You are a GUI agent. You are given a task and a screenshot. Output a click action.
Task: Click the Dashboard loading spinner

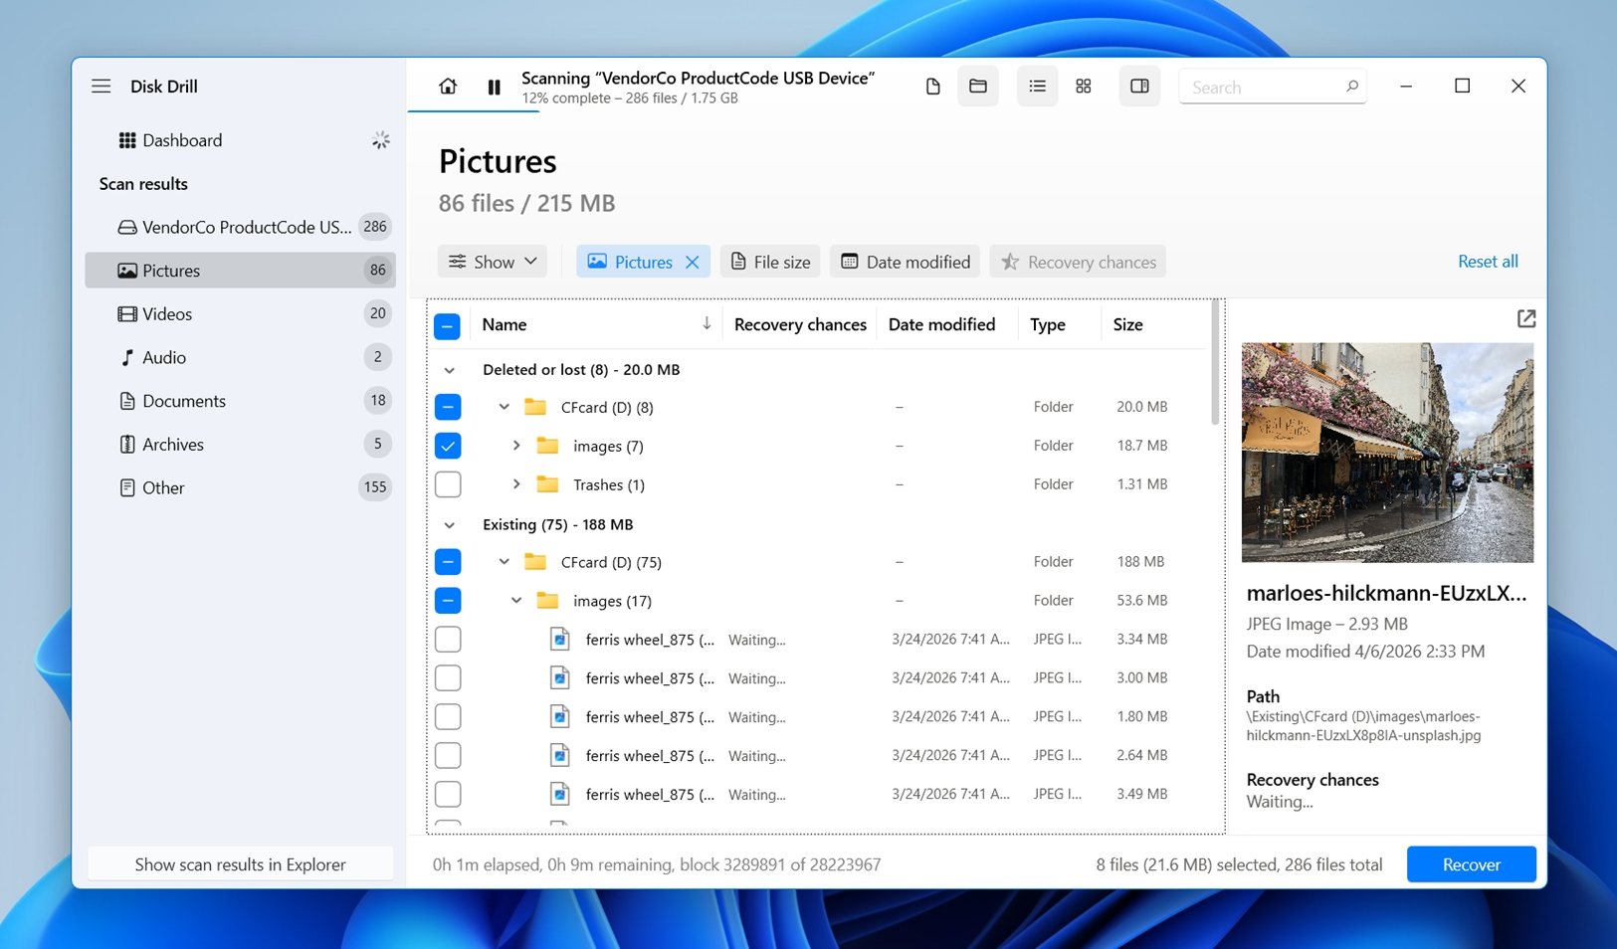(380, 140)
